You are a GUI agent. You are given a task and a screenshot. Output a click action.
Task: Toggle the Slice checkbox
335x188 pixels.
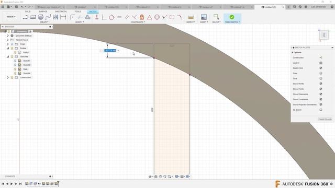(x=321, y=78)
